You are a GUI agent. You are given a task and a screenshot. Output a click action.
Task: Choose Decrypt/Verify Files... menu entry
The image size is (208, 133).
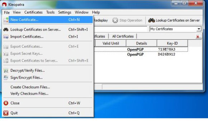48,71
